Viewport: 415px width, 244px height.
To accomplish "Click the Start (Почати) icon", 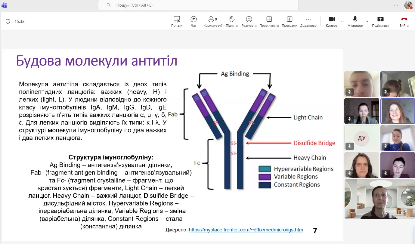I will tap(177, 21).
